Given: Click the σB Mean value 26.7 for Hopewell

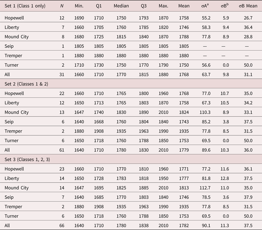Looking at the screenshot, I should click(x=248, y=18).
